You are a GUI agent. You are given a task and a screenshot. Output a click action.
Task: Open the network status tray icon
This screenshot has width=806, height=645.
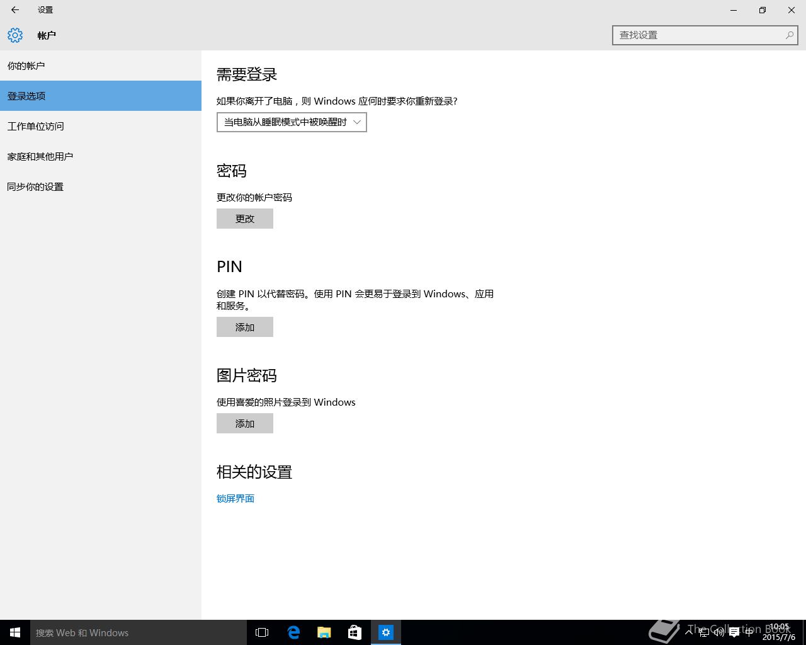[x=704, y=632]
